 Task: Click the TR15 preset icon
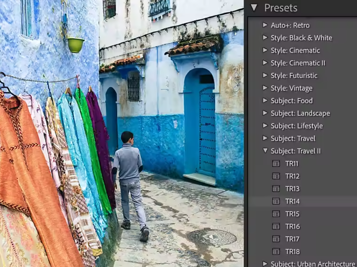point(276,214)
